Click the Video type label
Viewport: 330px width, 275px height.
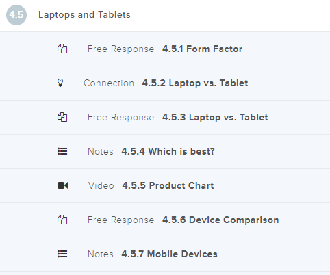click(x=101, y=185)
